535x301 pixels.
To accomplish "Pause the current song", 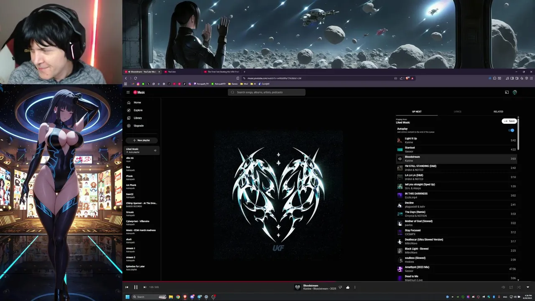I will pyautogui.click(x=136, y=287).
